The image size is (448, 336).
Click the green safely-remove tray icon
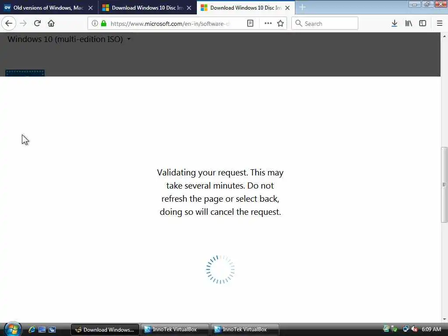[x=394, y=329]
